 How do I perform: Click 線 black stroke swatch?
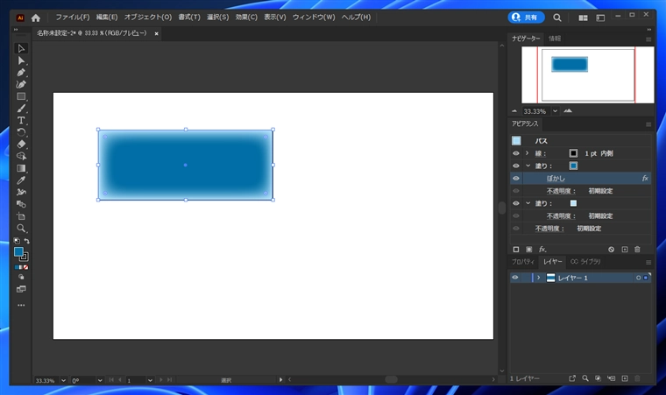click(573, 153)
